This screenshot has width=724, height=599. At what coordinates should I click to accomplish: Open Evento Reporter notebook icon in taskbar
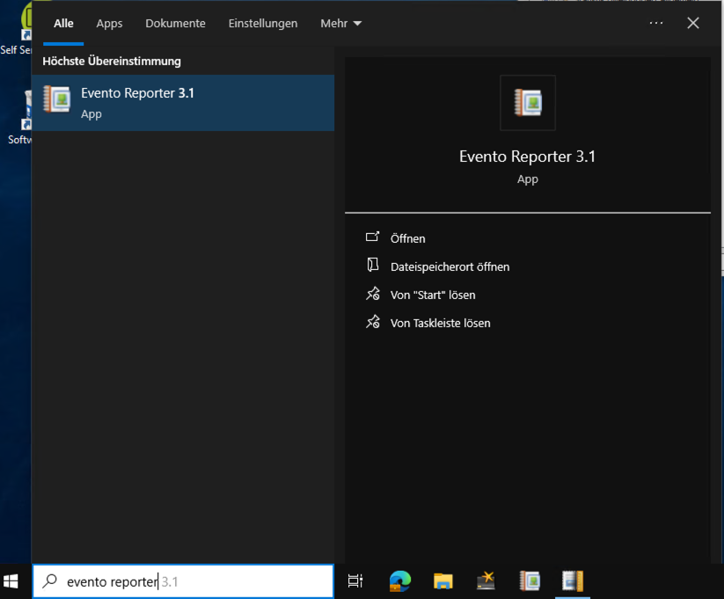coord(530,581)
